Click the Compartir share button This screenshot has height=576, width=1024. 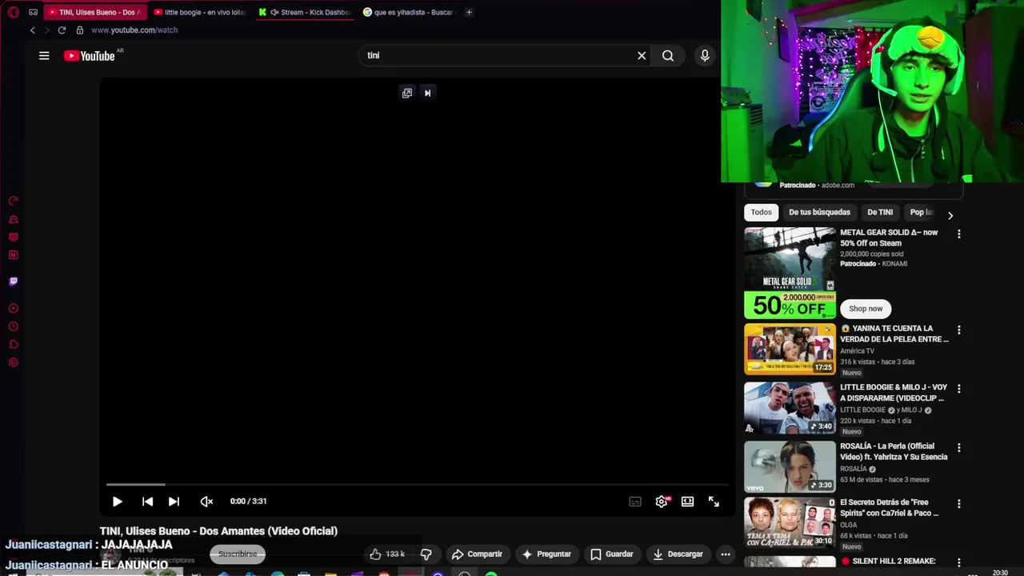click(477, 554)
